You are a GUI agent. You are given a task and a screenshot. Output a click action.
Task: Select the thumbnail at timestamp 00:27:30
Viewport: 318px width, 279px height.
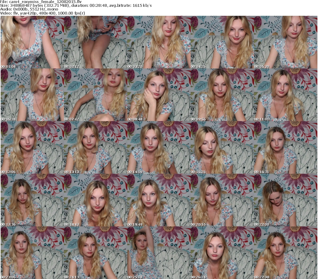(286, 253)
